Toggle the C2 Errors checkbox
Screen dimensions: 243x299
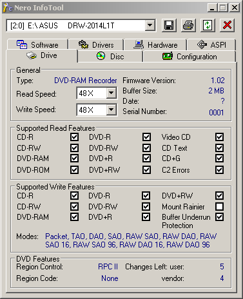coord(219,169)
